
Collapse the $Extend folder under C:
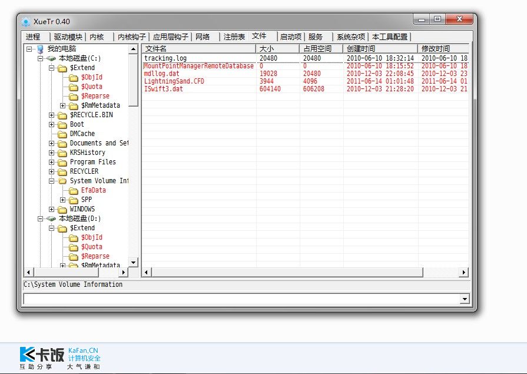(51, 68)
